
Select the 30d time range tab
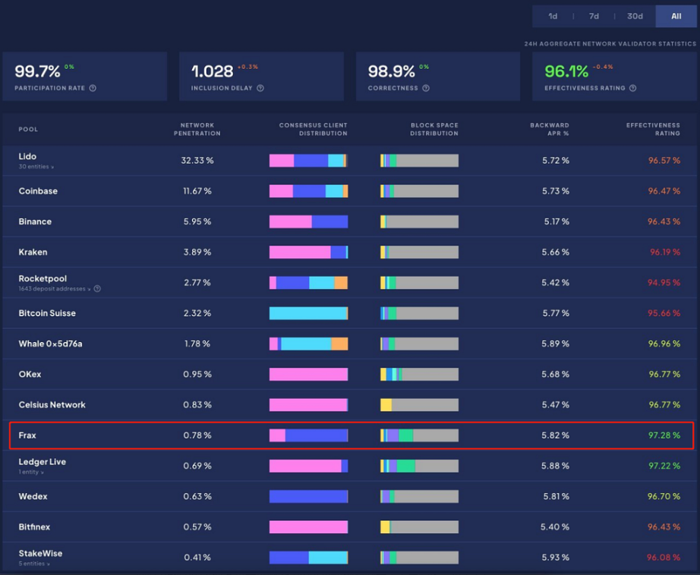635,16
